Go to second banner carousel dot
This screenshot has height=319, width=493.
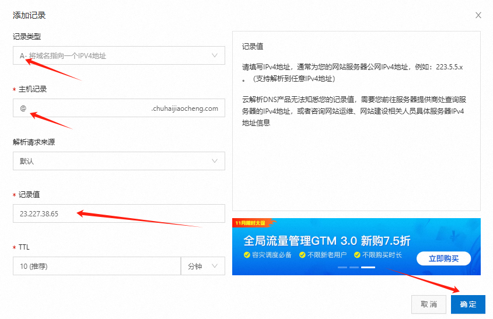point(355,268)
